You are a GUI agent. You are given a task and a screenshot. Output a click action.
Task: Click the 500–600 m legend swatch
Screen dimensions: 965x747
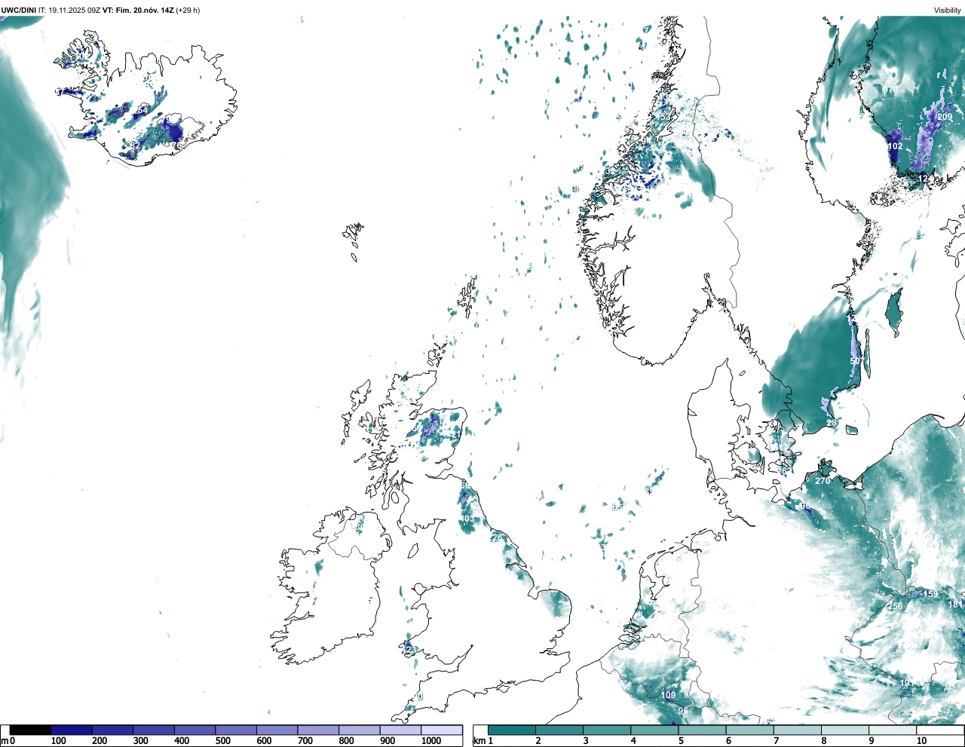(x=236, y=730)
